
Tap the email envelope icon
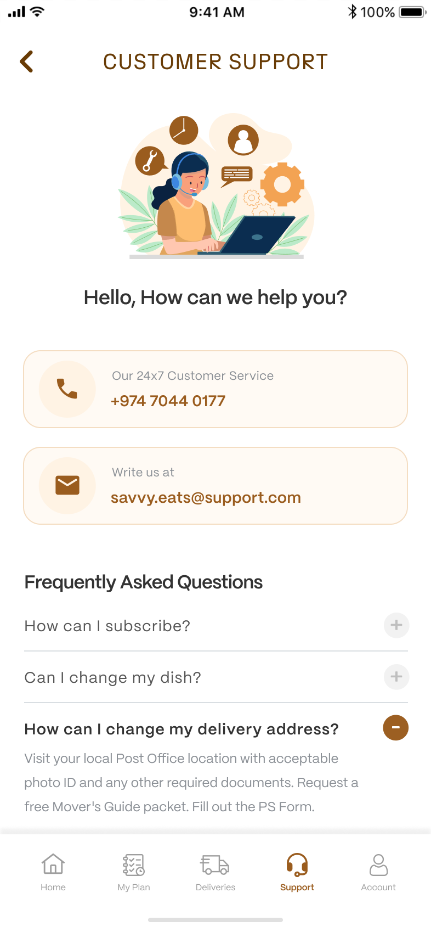tap(67, 485)
